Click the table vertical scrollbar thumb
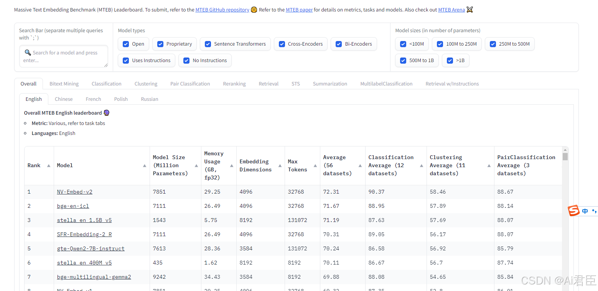This screenshot has width=598, height=291. (565, 156)
